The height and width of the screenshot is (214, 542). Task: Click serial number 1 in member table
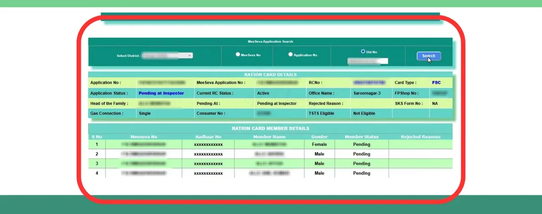pos(97,144)
